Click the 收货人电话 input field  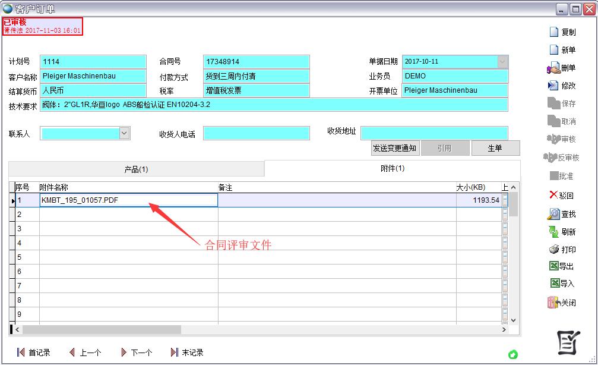coord(256,134)
